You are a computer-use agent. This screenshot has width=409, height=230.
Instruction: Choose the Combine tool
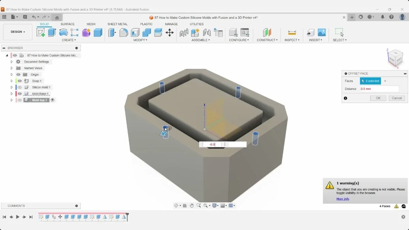click(147, 32)
